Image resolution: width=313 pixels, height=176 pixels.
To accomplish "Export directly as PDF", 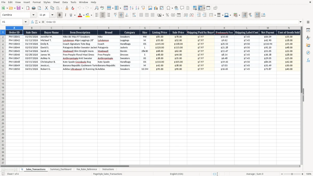I will click(28, 8).
